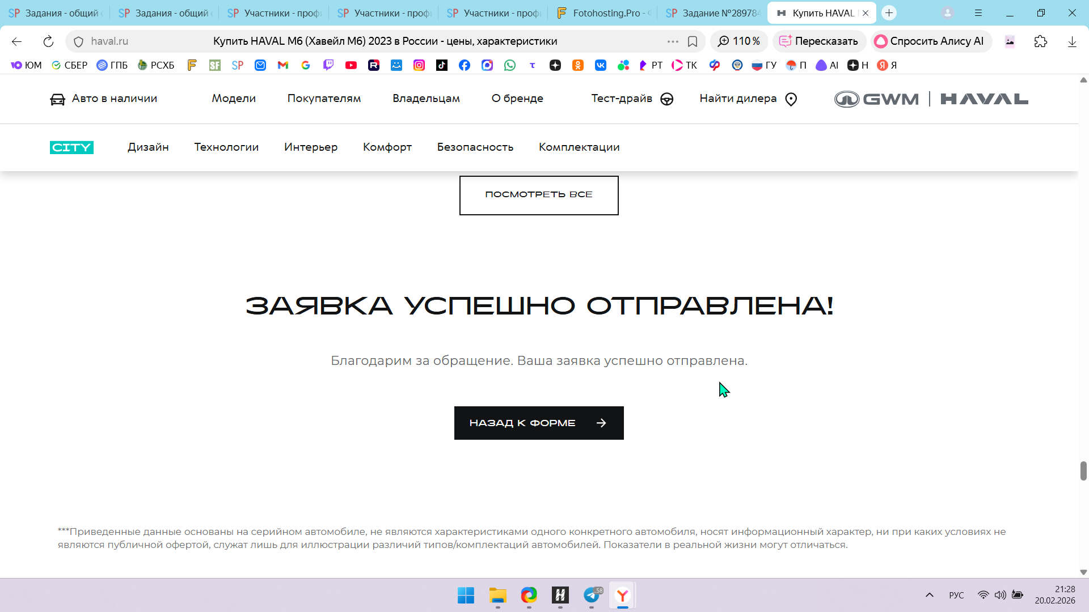Expand the address bar three-dots menu

coord(673,41)
